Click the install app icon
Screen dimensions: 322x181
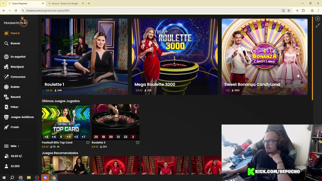(283, 11)
